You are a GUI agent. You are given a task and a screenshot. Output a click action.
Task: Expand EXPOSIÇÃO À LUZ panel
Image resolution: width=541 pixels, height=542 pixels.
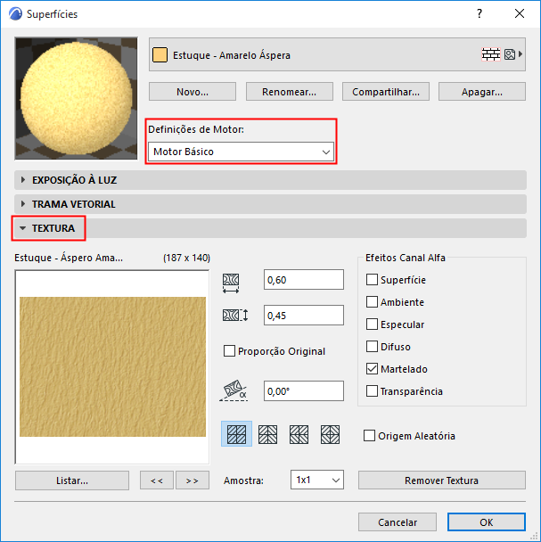[270, 180]
